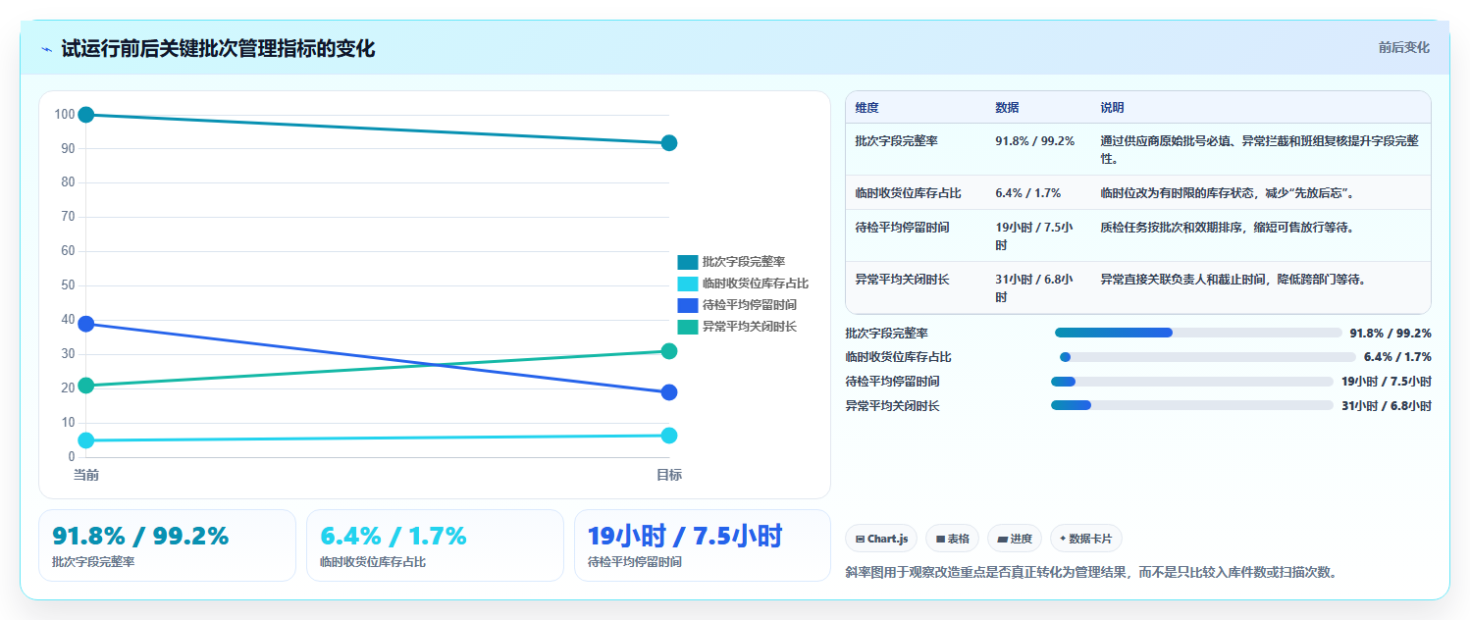Click table cell 6.4% / 1.7%

click(1027, 192)
